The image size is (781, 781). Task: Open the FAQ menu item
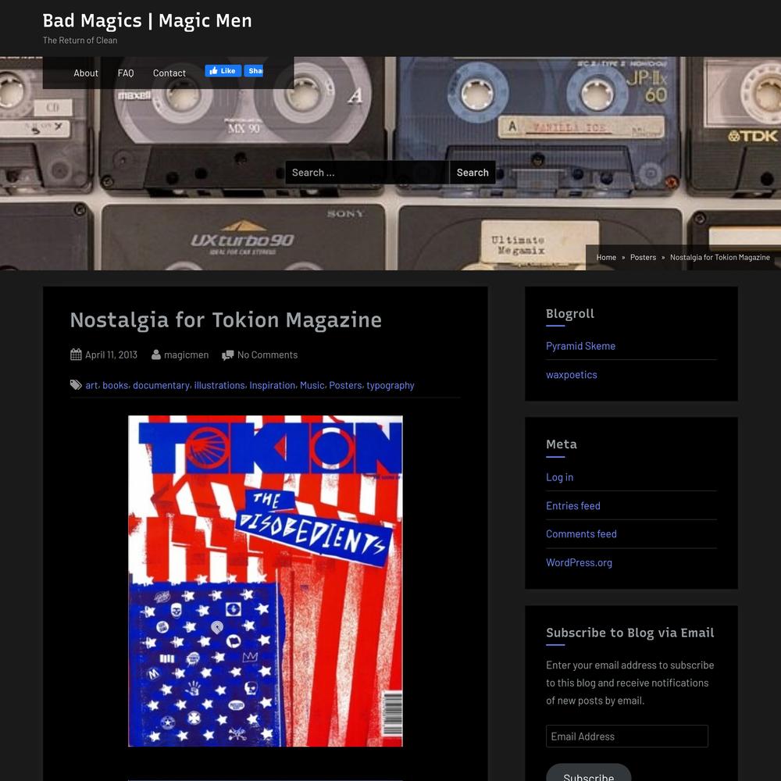126,73
